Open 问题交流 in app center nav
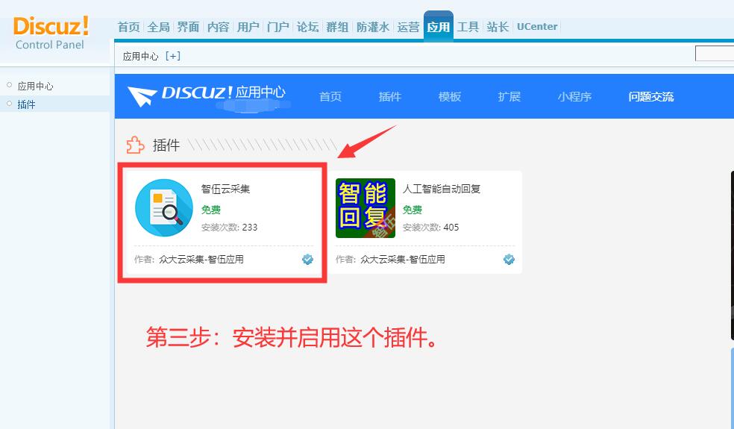This screenshot has width=734, height=429. (x=650, y=96)
